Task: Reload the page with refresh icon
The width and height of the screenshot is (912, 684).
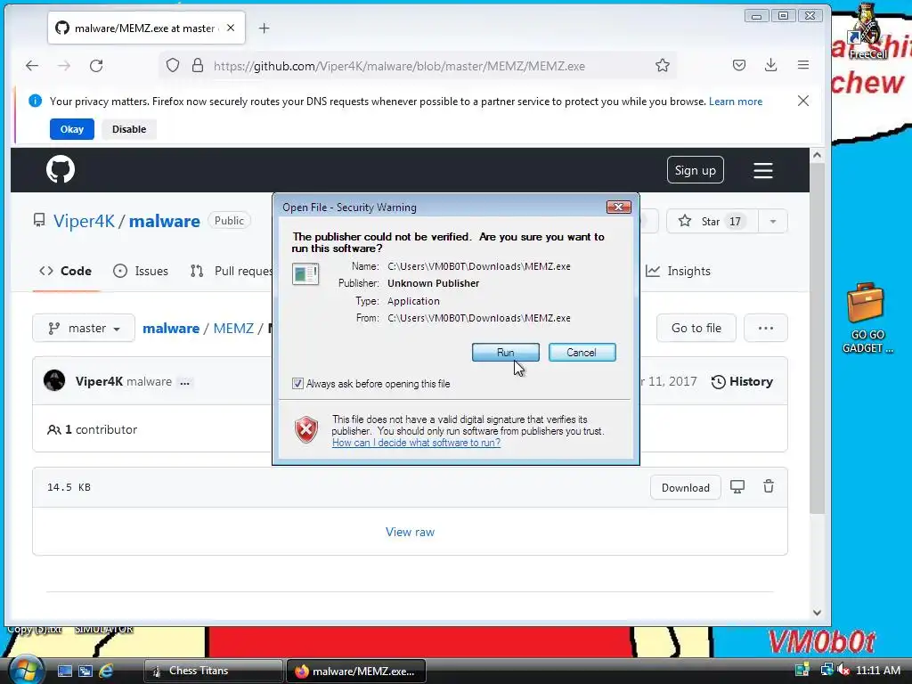Action: (x=96, y=66)
